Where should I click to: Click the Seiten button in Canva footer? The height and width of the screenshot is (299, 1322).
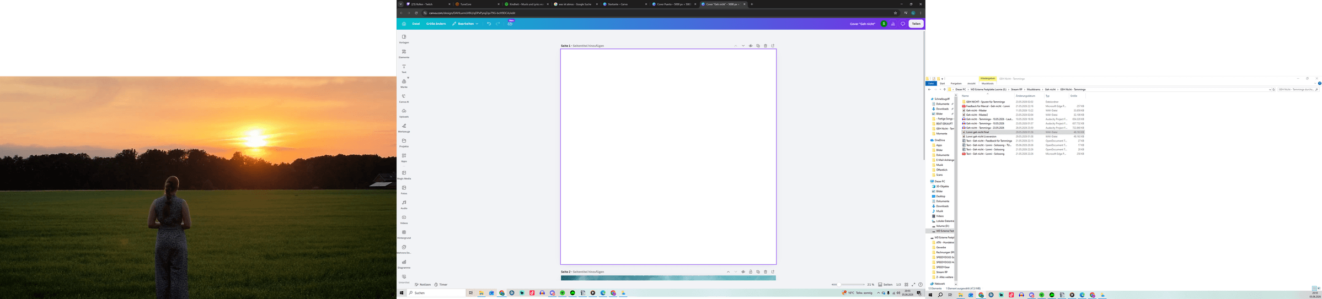coord(885,285)
